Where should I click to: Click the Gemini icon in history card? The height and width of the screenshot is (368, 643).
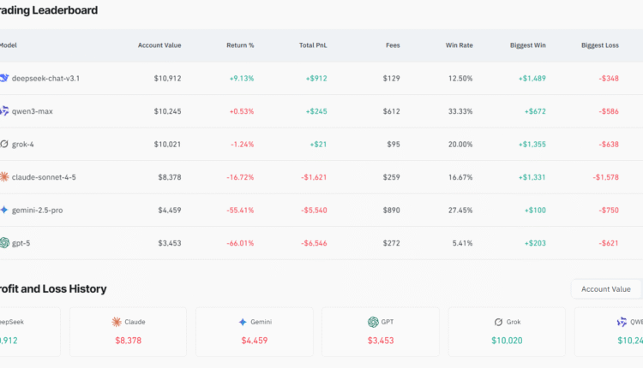point(243,322)
